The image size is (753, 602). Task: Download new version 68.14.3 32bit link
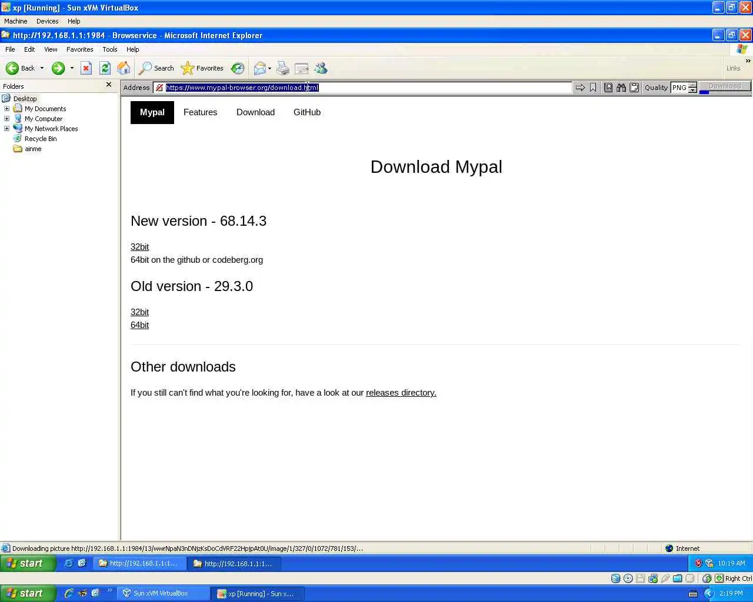[139, 247]
